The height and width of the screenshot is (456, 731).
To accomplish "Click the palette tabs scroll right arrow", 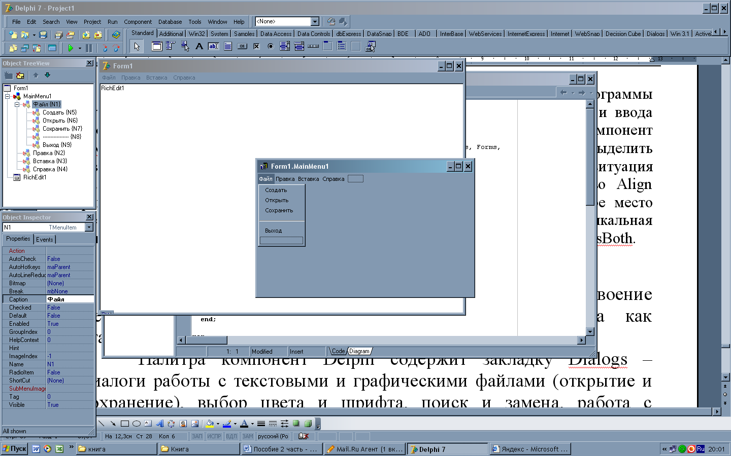I will tap(724, 31).
